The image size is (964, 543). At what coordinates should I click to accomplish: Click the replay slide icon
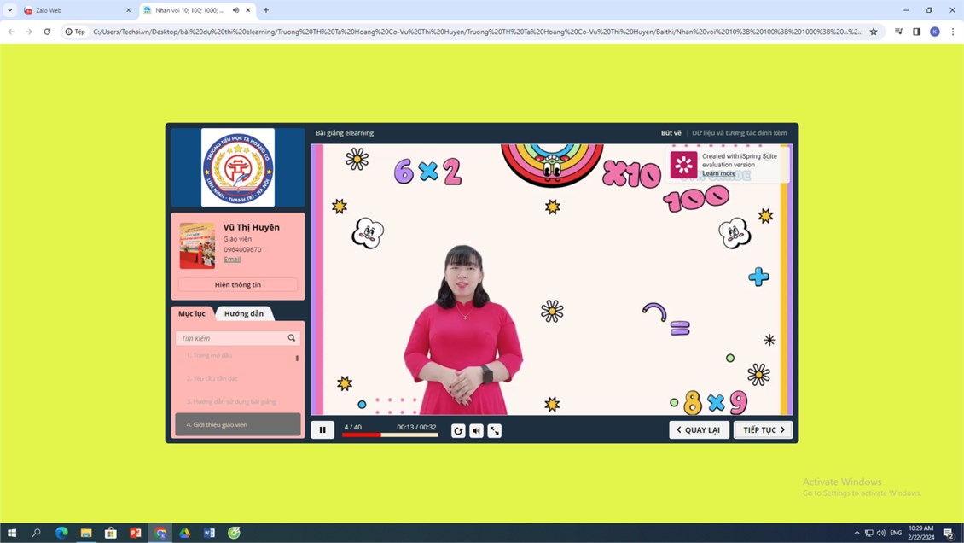(458, 431)
